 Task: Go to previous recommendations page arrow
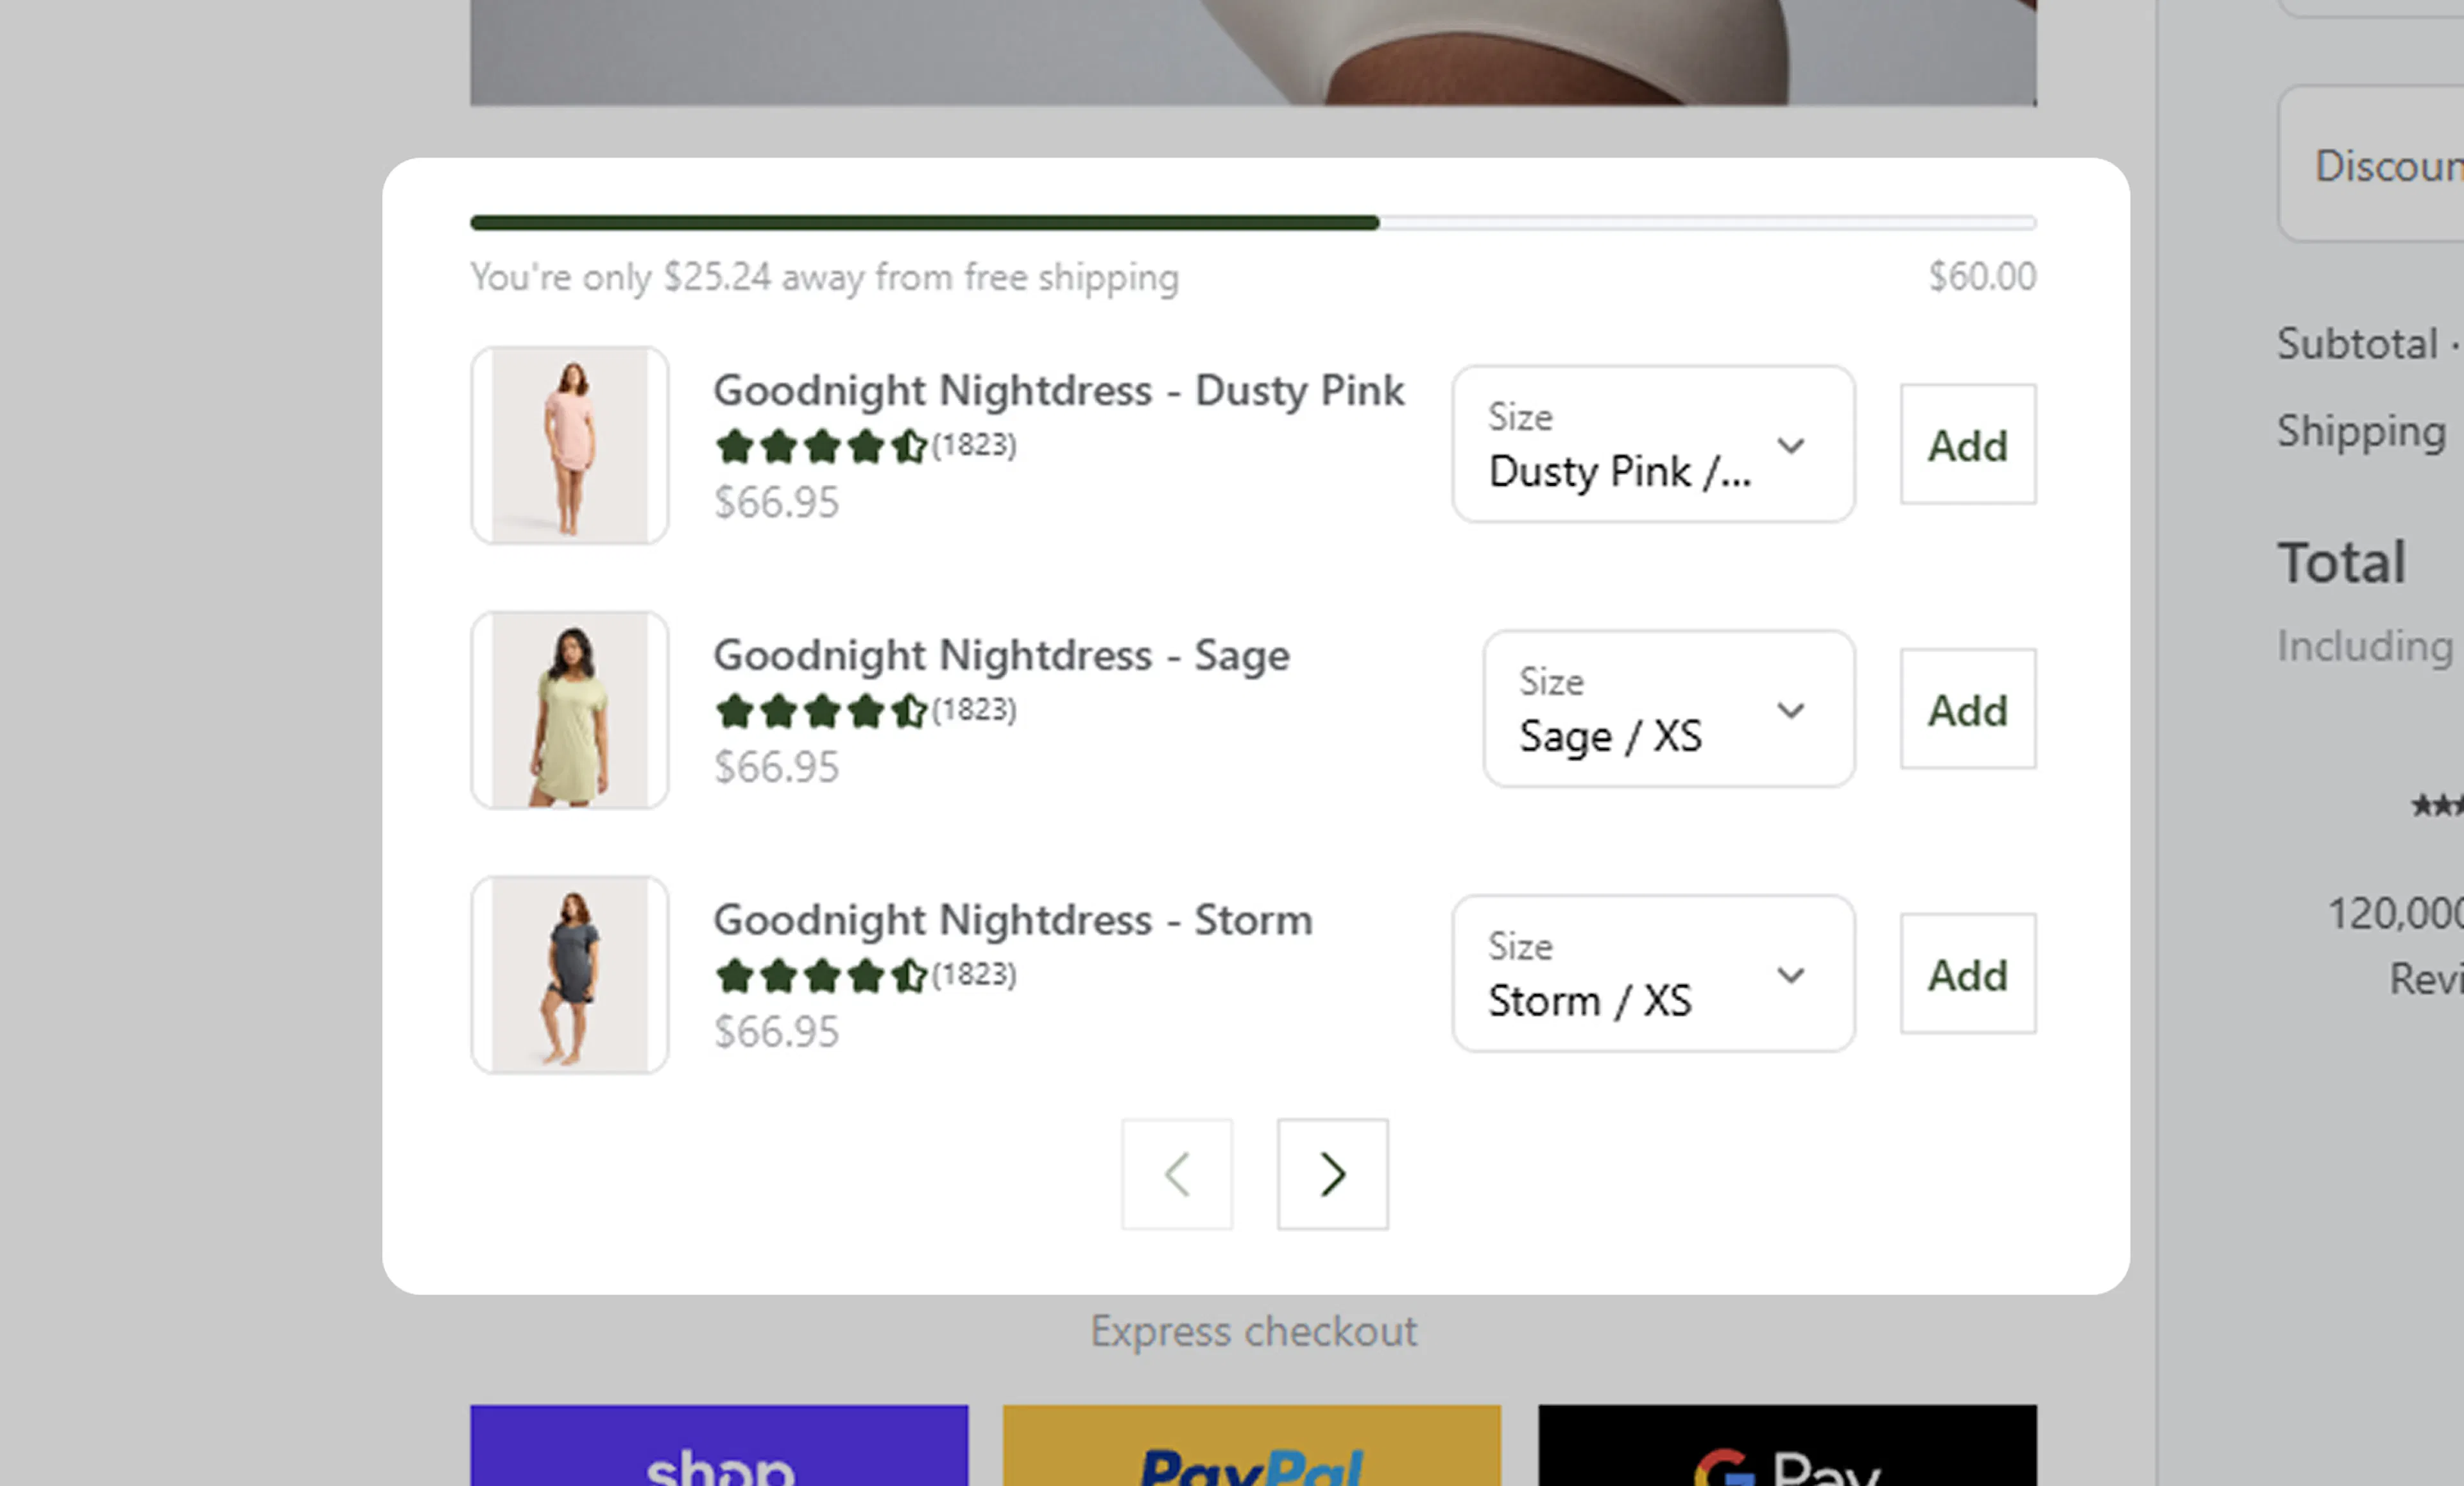pyautogui.click(x=1177, y=1174)
